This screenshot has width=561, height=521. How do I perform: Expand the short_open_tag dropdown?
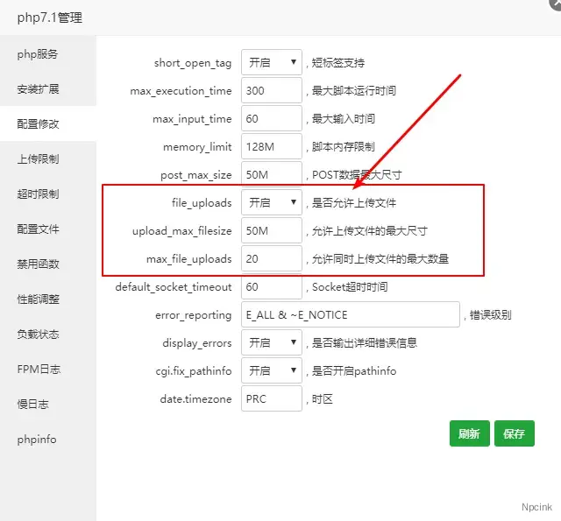click(x=271, y=63)
